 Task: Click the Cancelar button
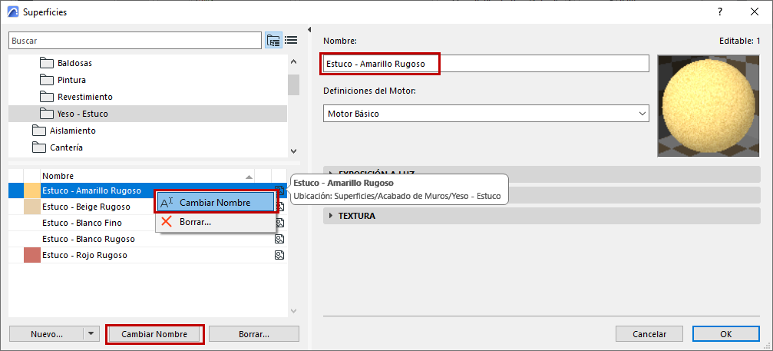(x=649, y=334)
